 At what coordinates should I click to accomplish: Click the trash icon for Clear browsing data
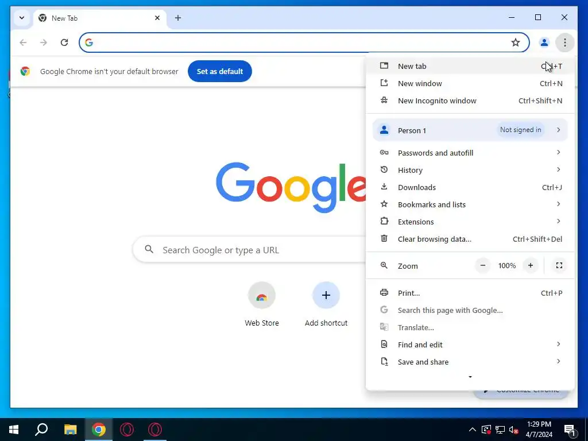pos(384,238)
